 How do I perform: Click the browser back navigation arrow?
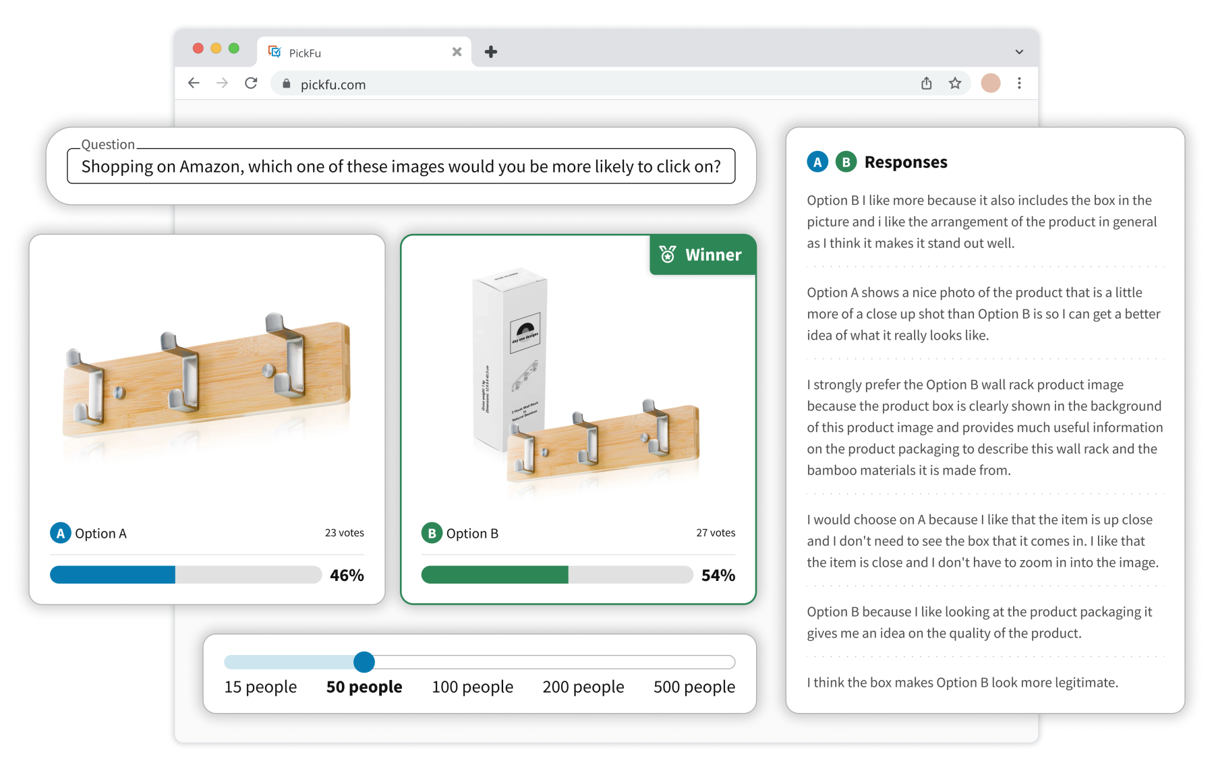[x=194, y=84]
